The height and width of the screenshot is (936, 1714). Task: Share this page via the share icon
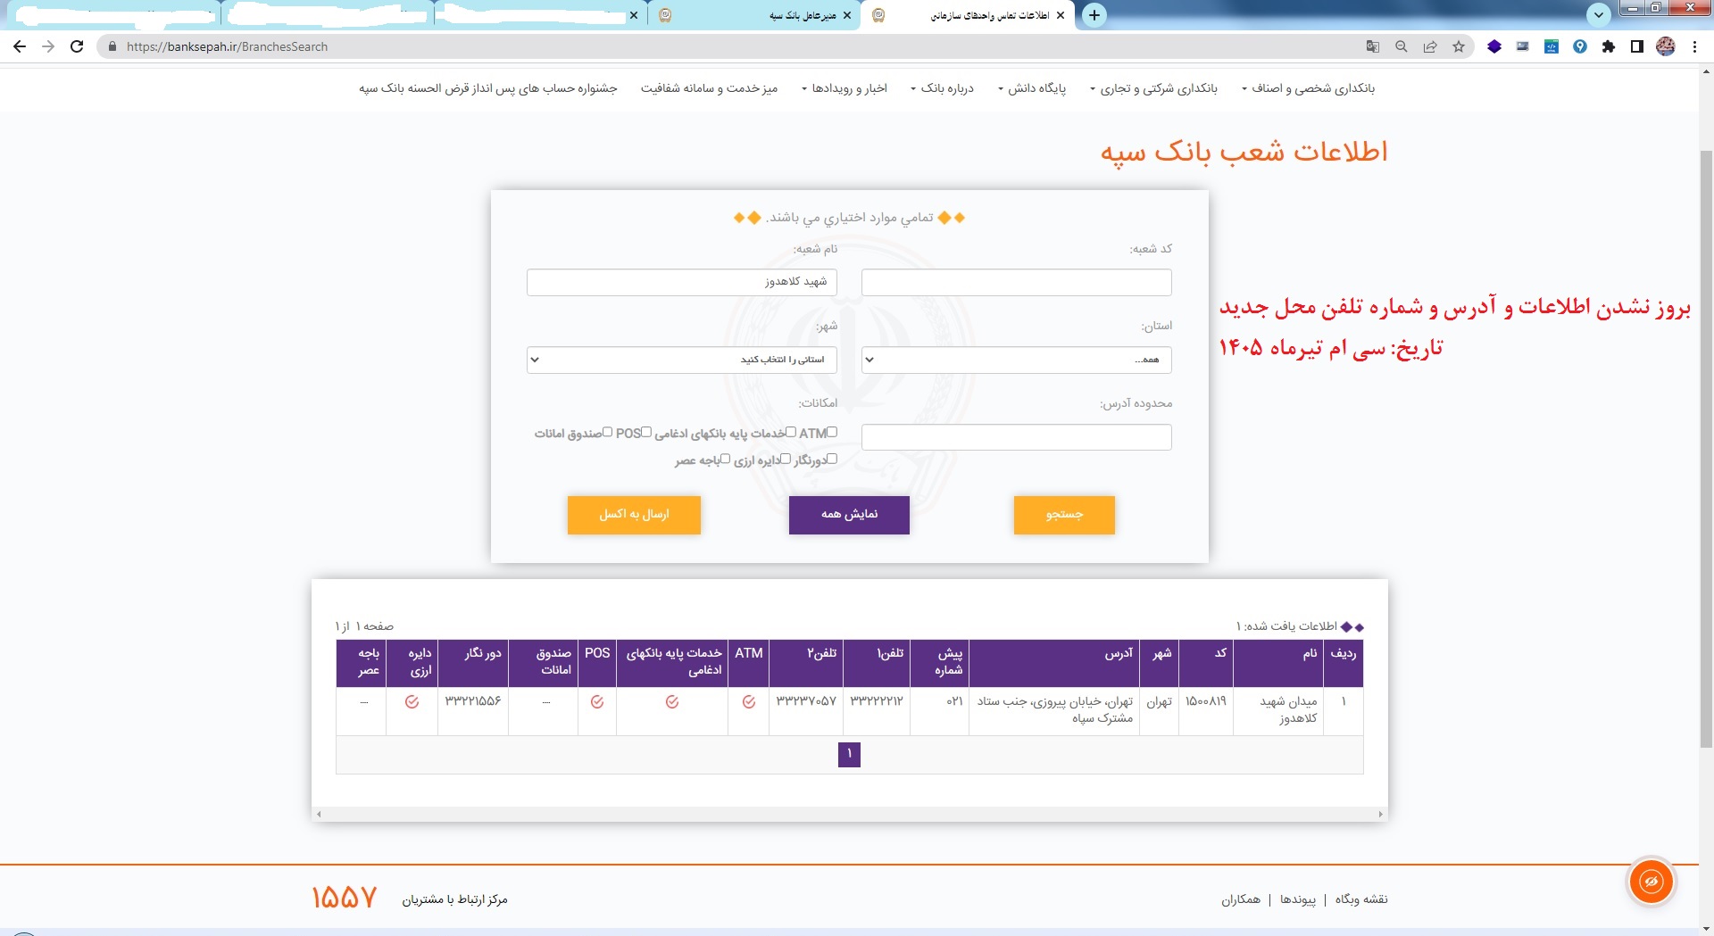1430,46
